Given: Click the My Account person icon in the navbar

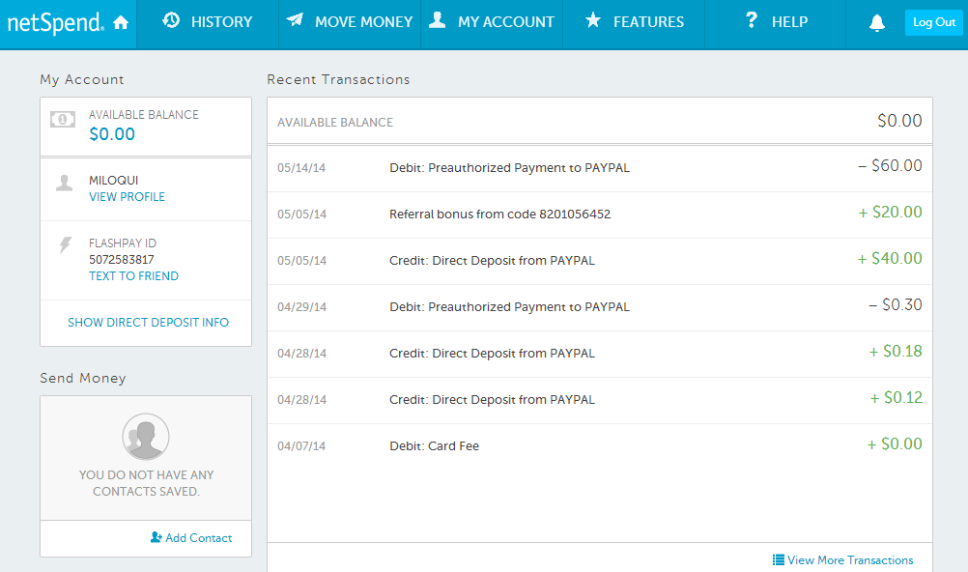Looking at the screenshot, I should 437,20.
